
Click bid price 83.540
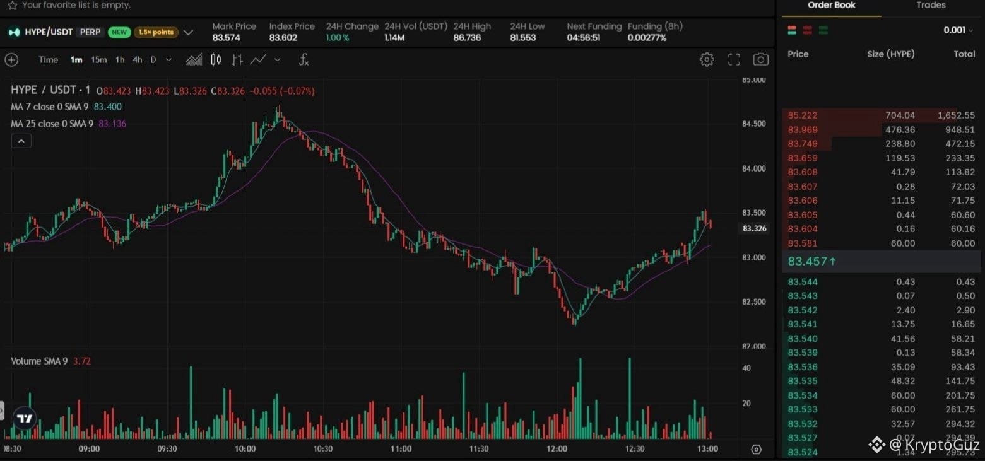(803, 339)
